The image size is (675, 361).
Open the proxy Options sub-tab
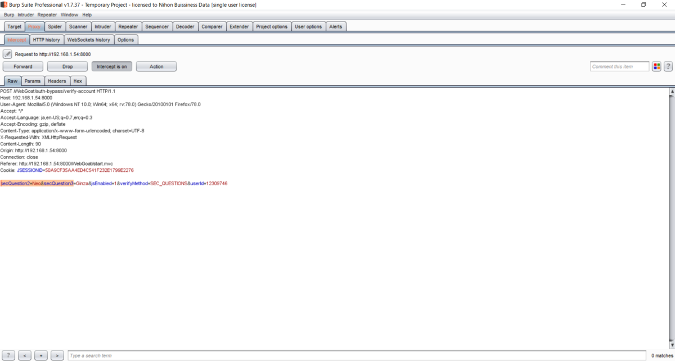[126, 40]
